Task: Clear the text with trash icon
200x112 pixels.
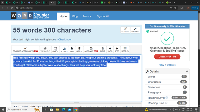Action: pyautogui.click(x=103, y=50)
